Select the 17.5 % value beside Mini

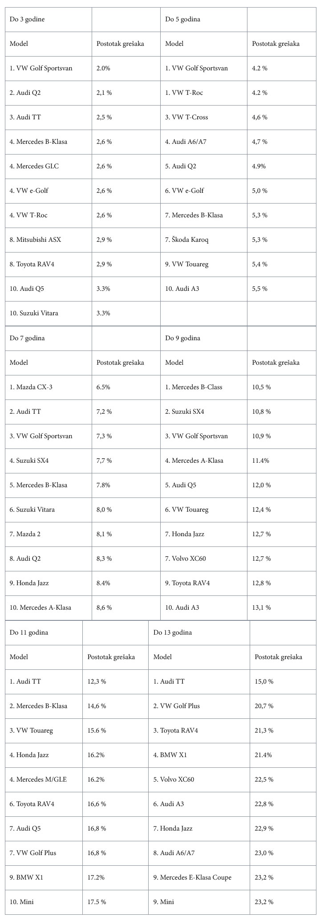tap(97, 902)
